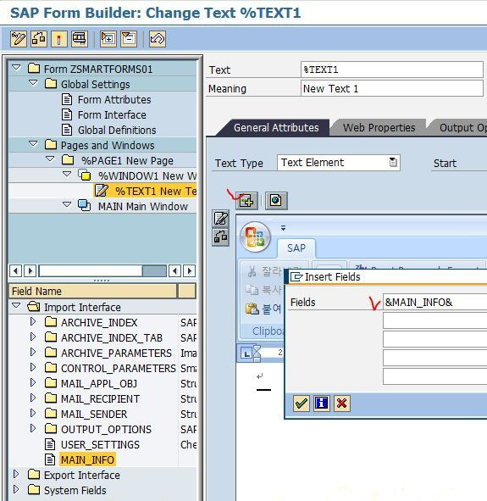Image resolution: width=487 pixels, height=501 pixels.
Task: Click the Insert Field icon above editor
Action: pyautogui.click(x=246, y=201)
